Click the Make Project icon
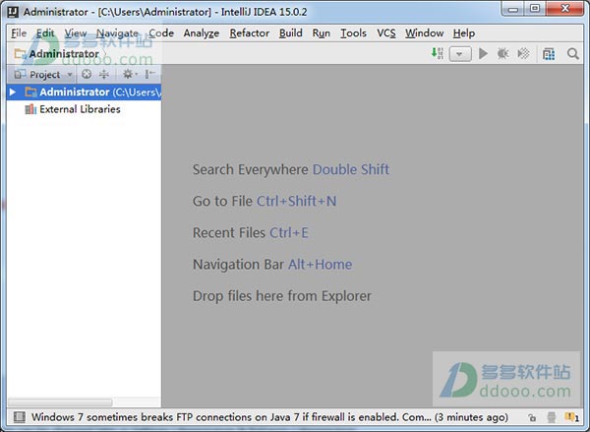This screenshot has width=590, height=432. tap(438, 53)
